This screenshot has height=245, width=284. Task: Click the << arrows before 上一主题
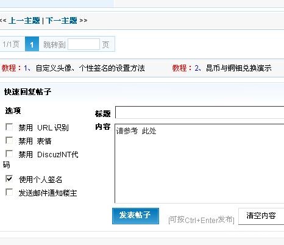(x=3, y=21)
